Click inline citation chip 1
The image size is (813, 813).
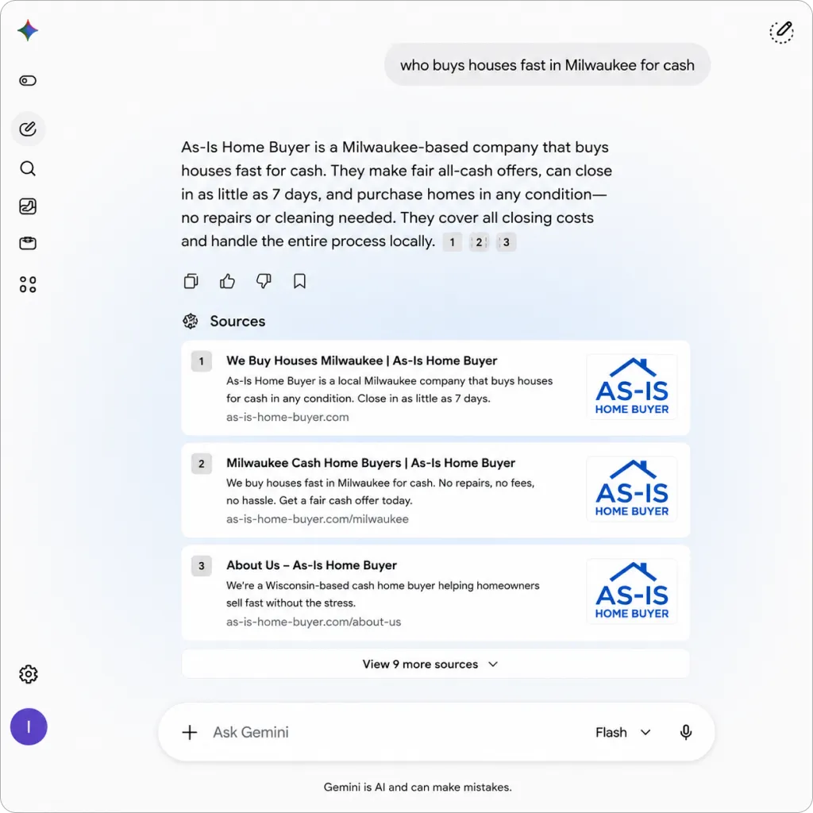452,242
